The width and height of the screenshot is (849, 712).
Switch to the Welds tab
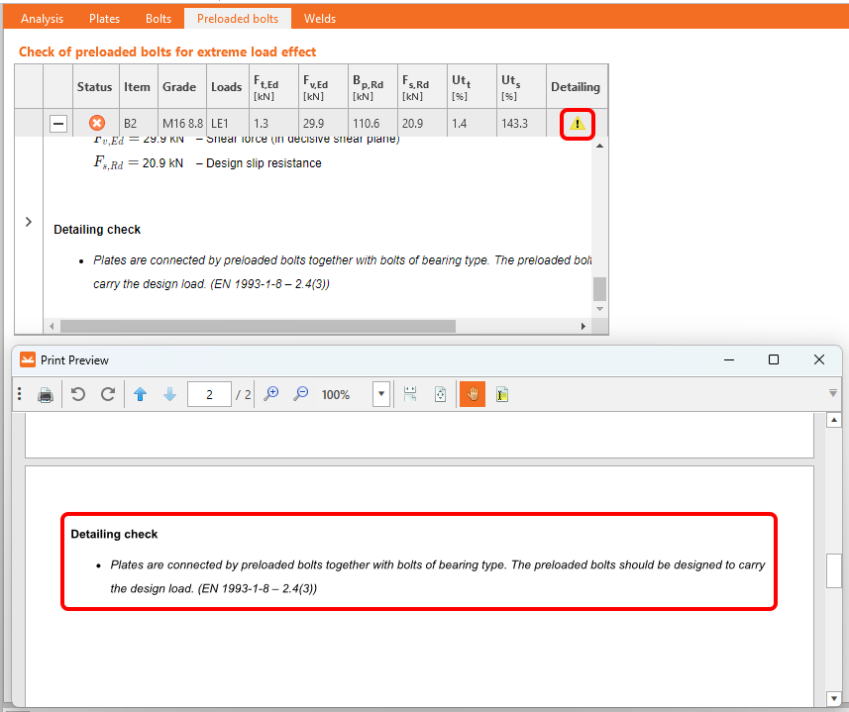(320, 18)
